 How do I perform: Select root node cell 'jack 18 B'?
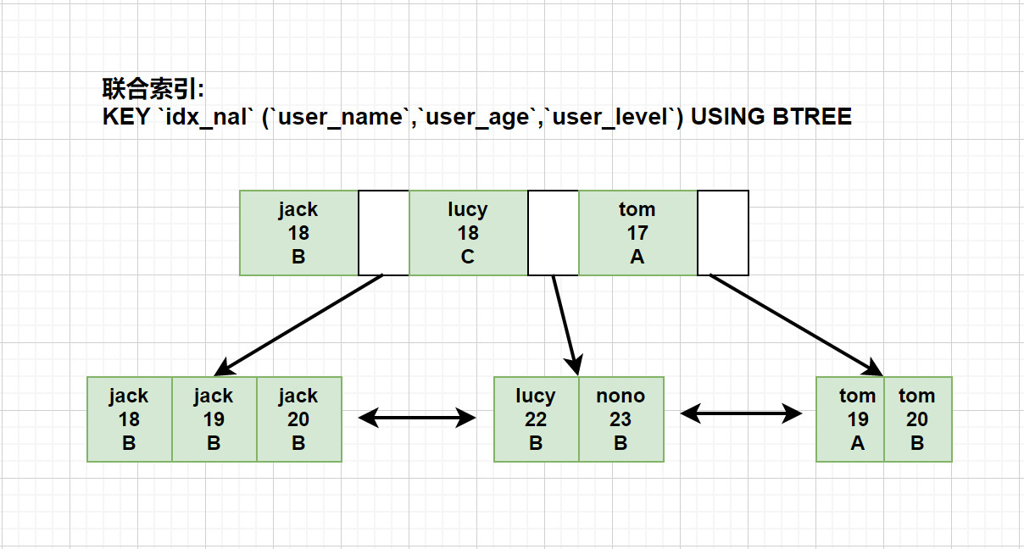pos(298,233)
